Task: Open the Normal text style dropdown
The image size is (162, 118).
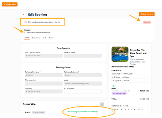Action: tap(117, 109)
